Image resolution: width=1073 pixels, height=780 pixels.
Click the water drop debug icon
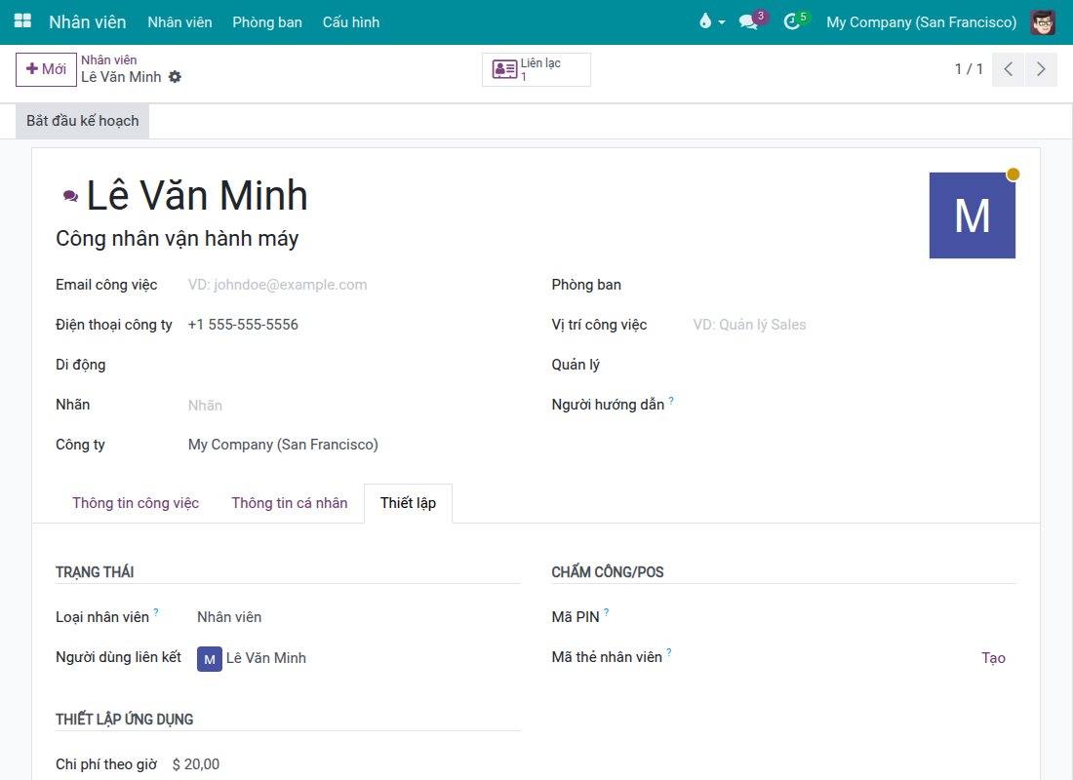[x=712, y=21]
